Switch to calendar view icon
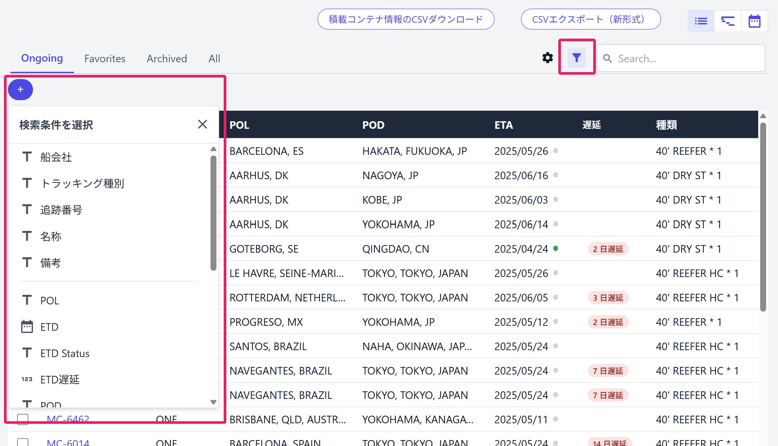The width and height of the screenshot is (778, 446). point(754,21)
